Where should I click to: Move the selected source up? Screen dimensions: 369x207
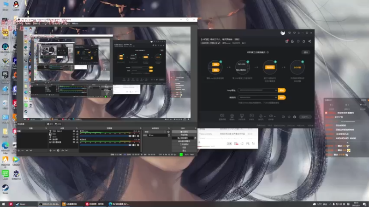pyautogui.click(x=62, y=150)
